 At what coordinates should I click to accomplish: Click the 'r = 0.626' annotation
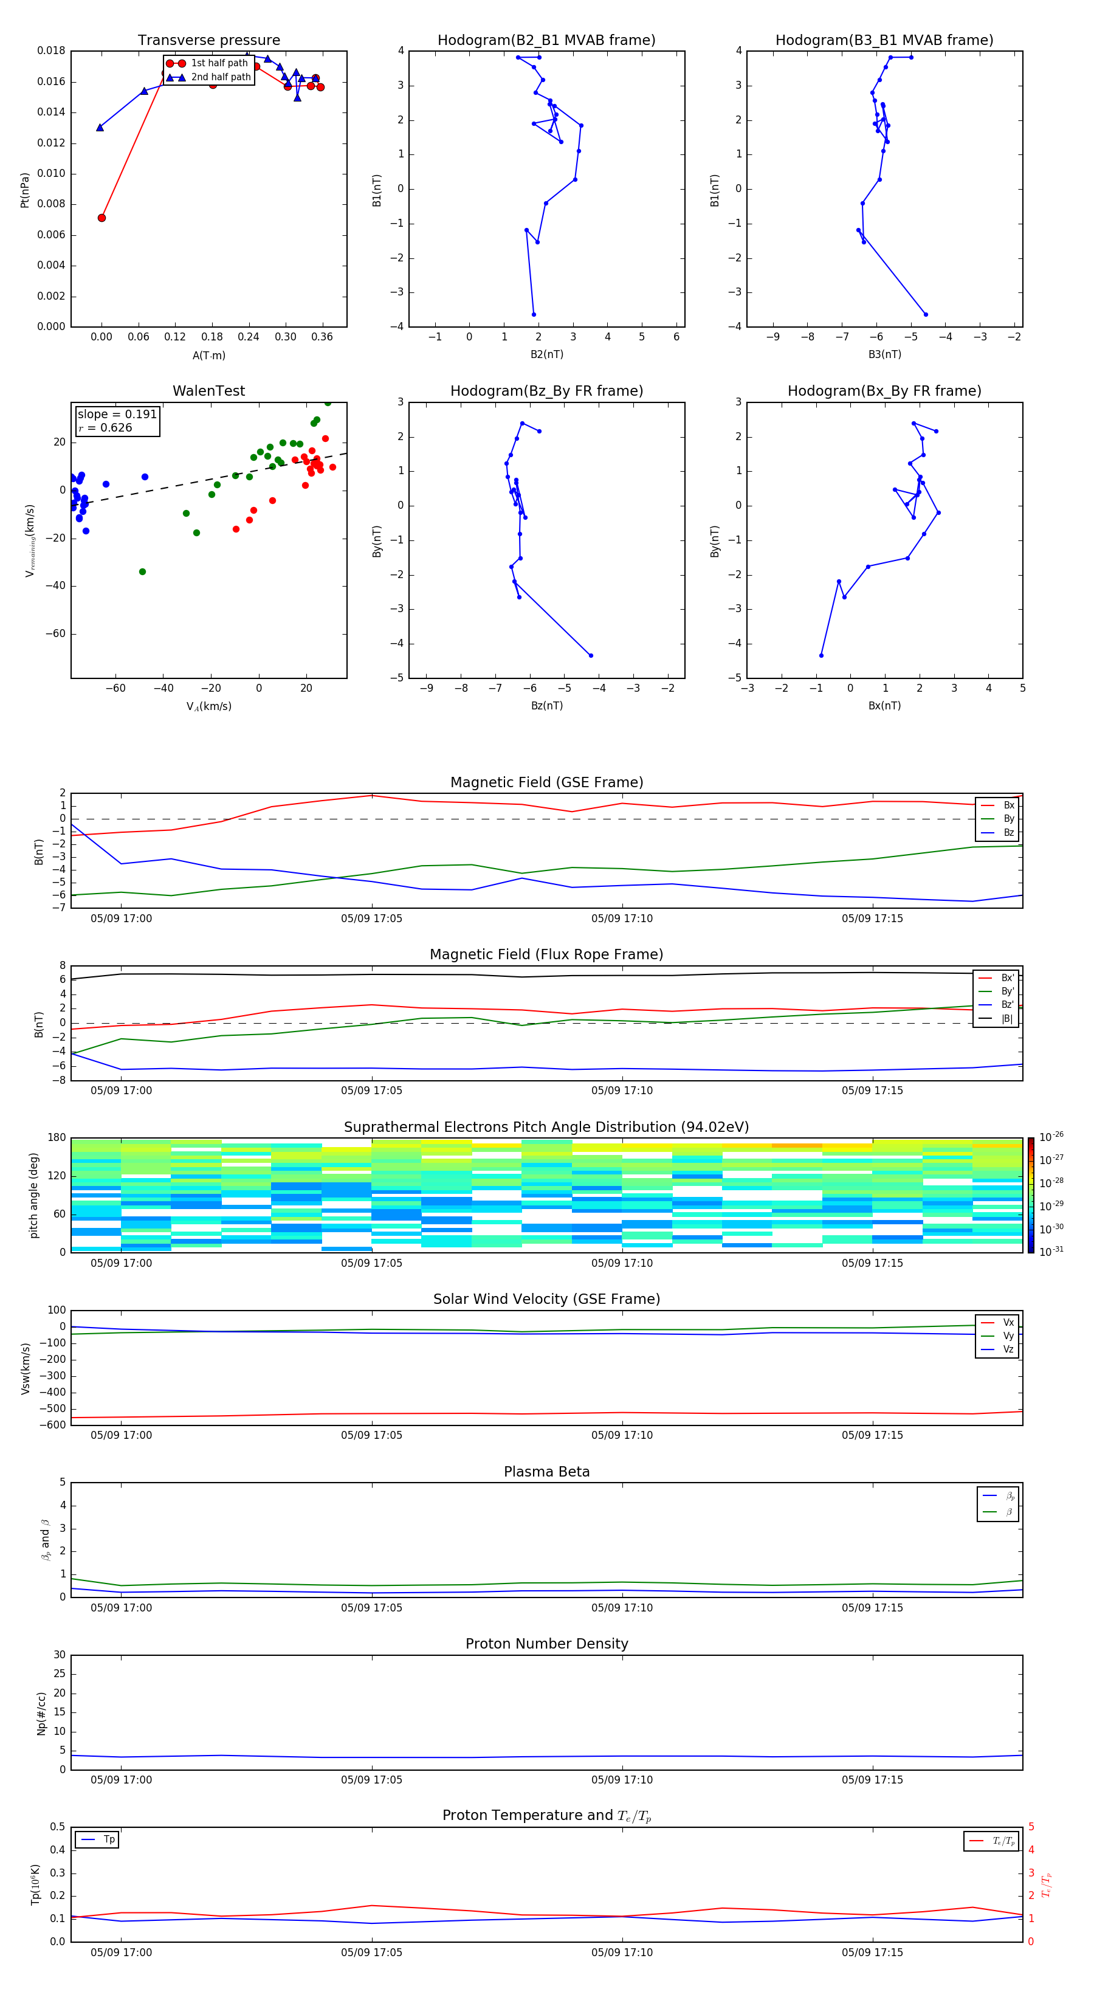coord(105,427)
